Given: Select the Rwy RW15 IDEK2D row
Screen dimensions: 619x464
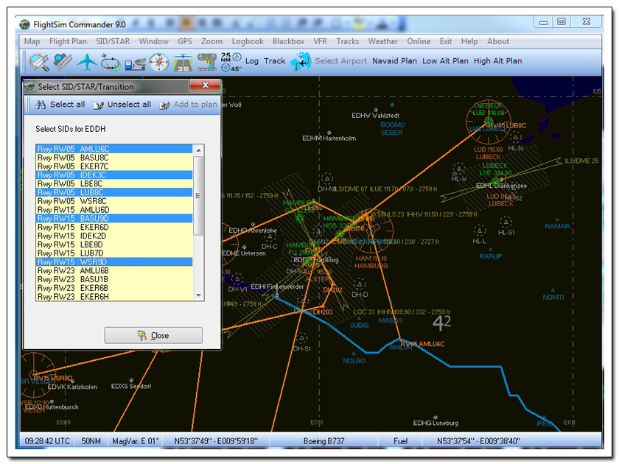Looking at the screenshot, I should point(114,236).
